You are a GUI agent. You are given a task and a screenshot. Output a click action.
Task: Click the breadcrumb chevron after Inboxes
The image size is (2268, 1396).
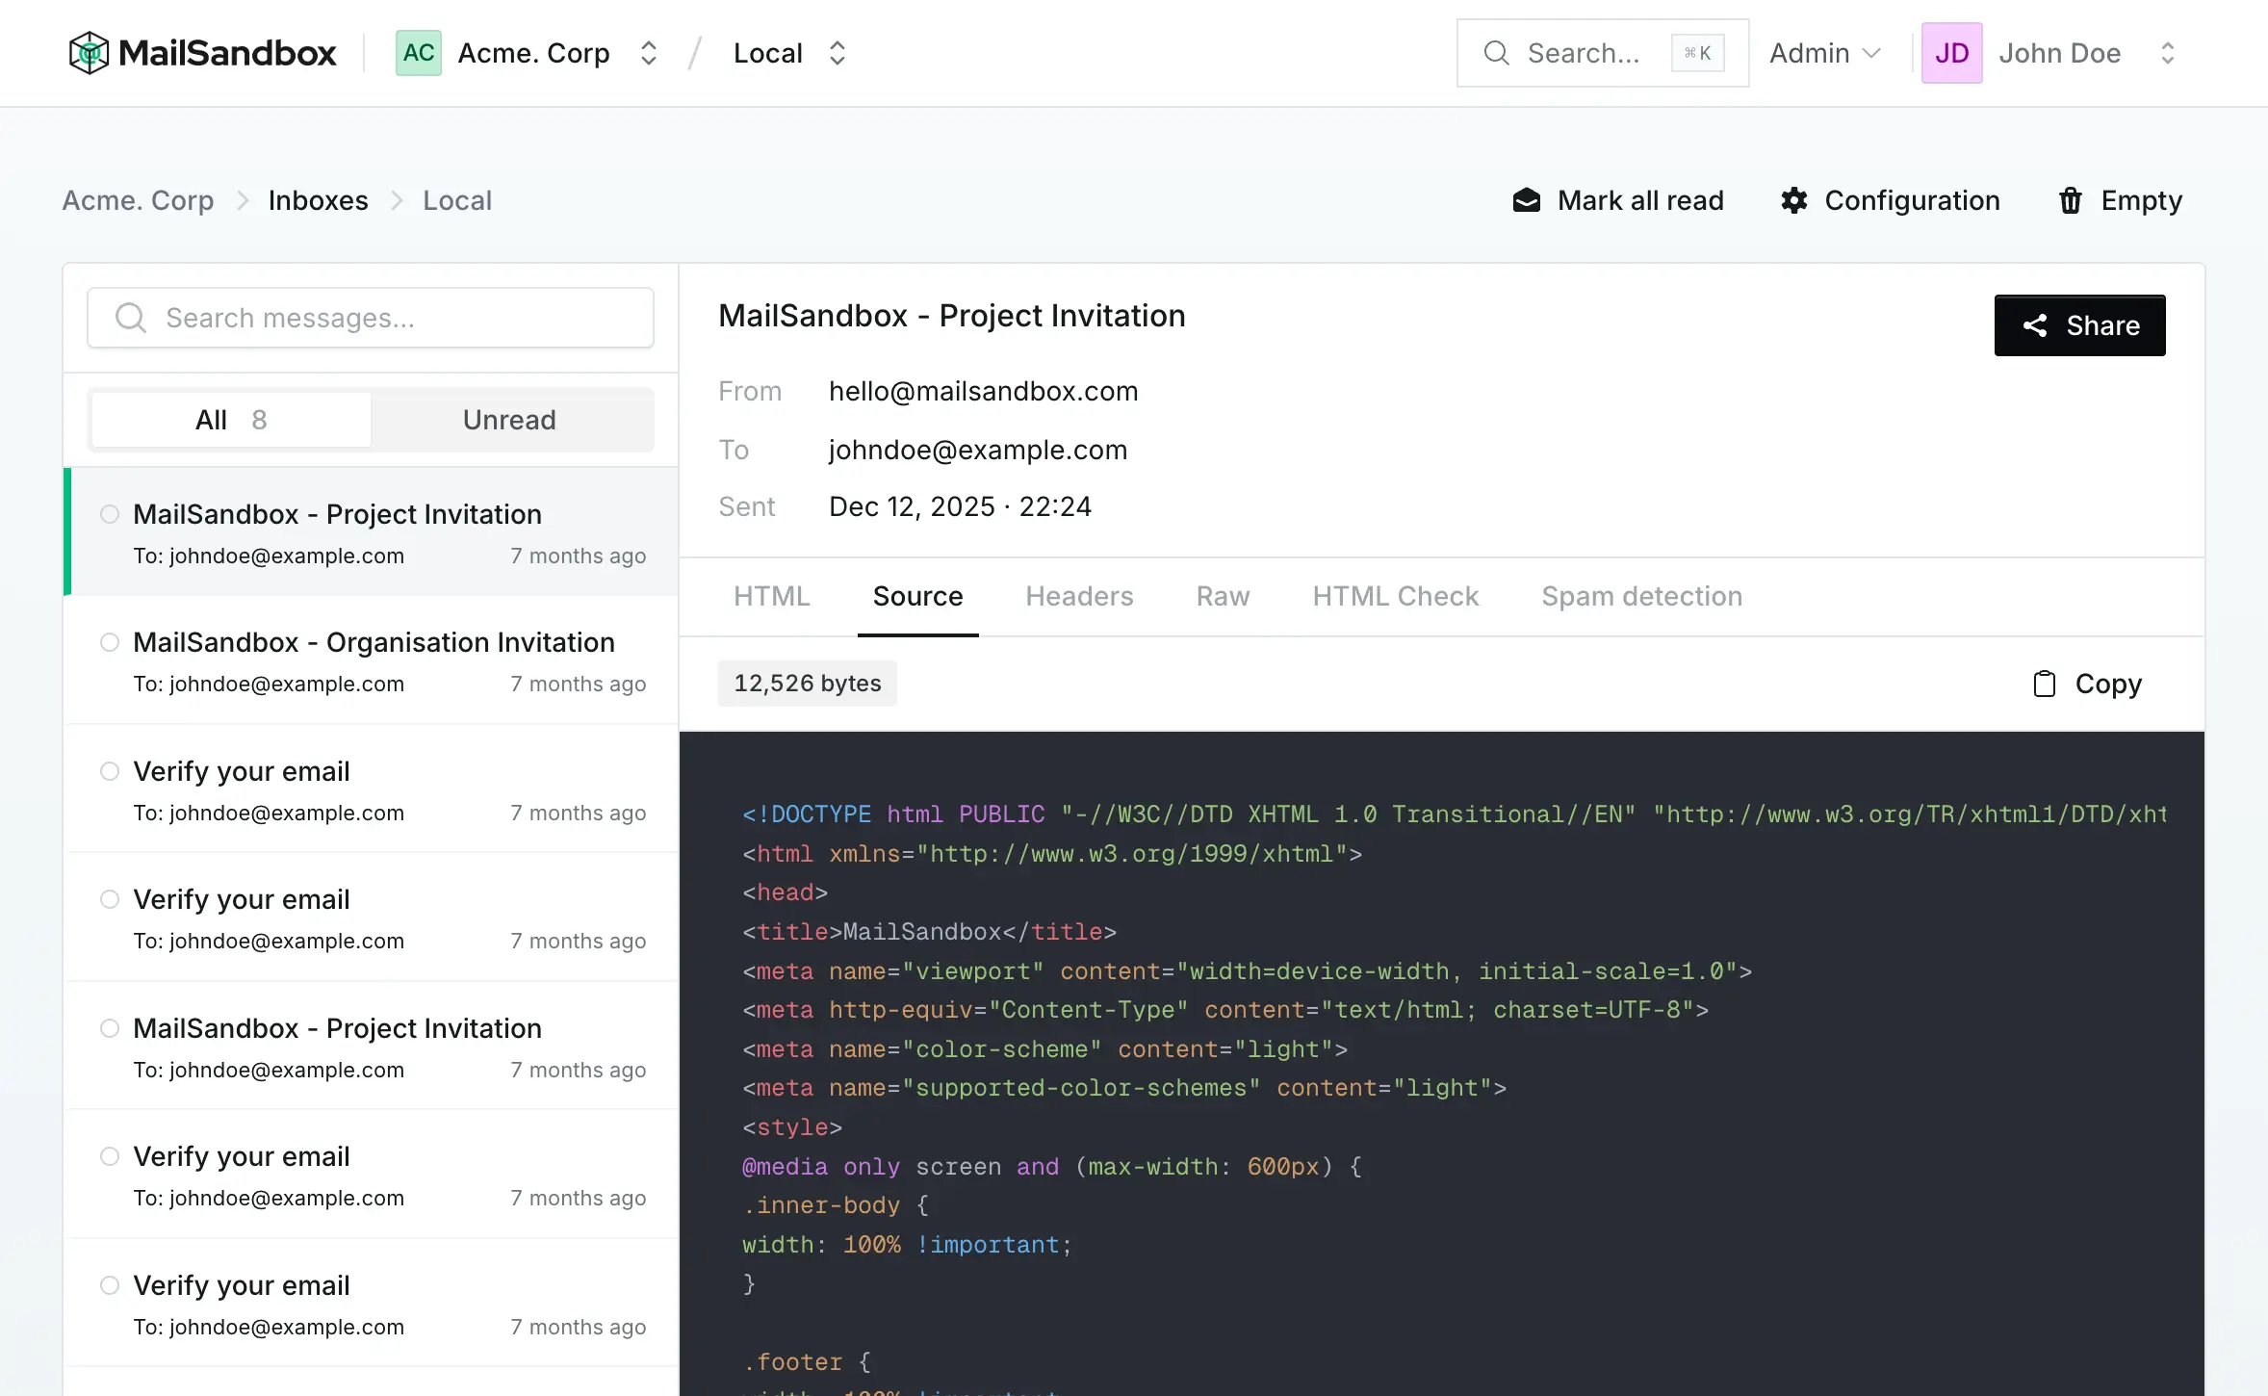pos(397,200)
